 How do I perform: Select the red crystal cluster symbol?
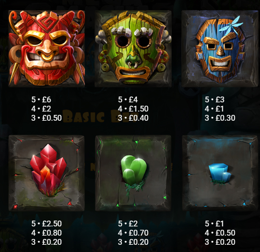47,173
